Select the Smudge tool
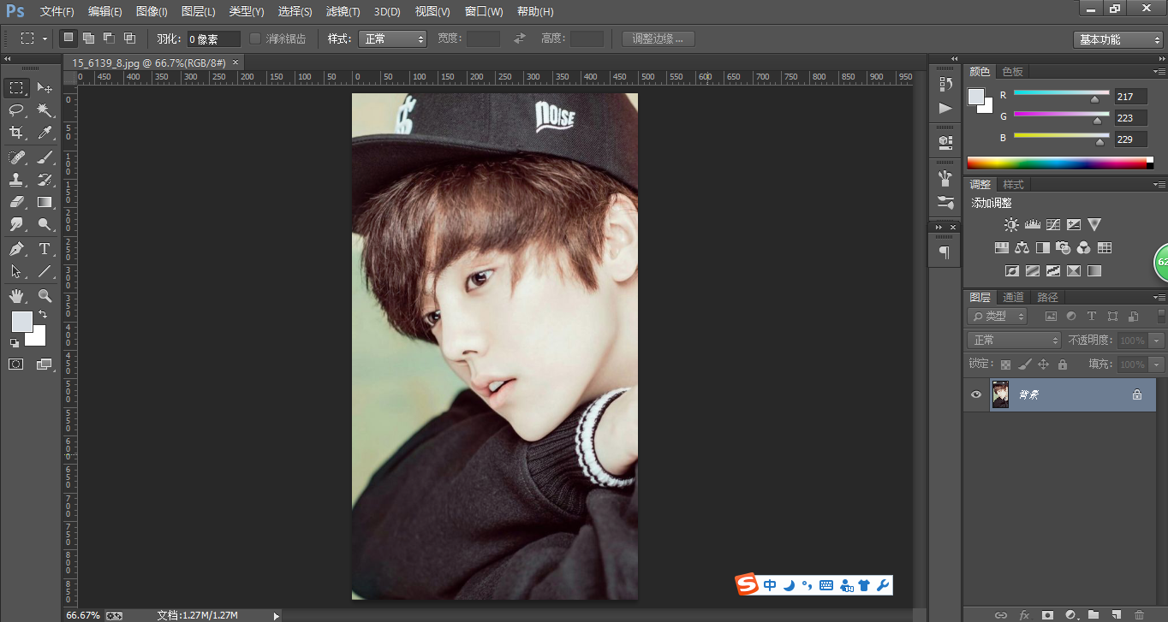 tap(16, 224)
